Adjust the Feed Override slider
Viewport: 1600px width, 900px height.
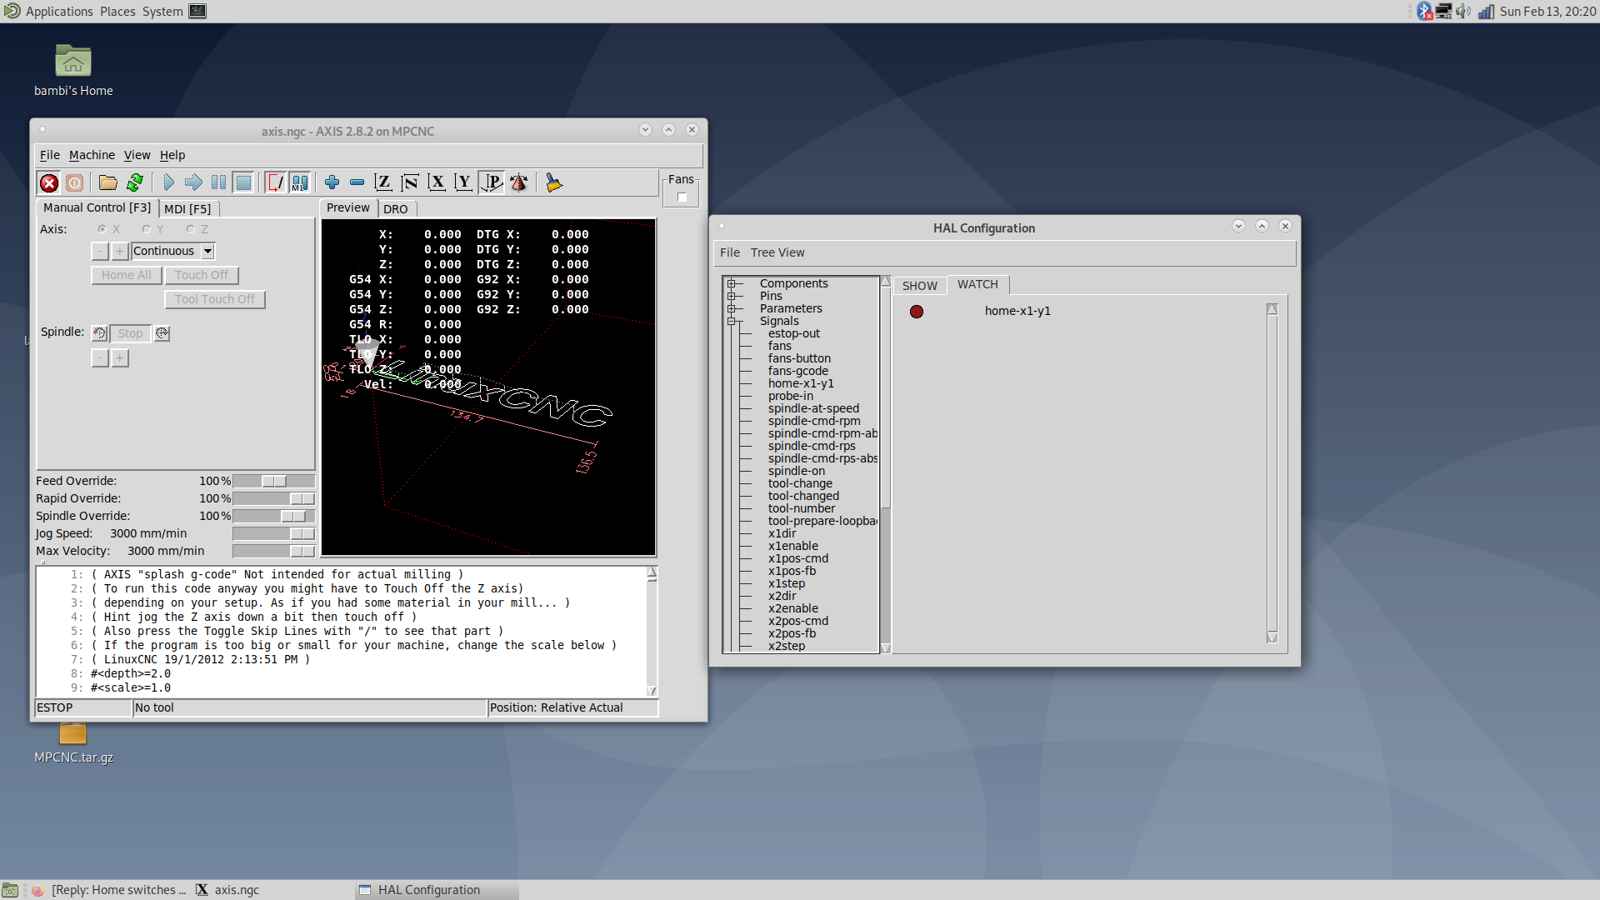point(273,481)
